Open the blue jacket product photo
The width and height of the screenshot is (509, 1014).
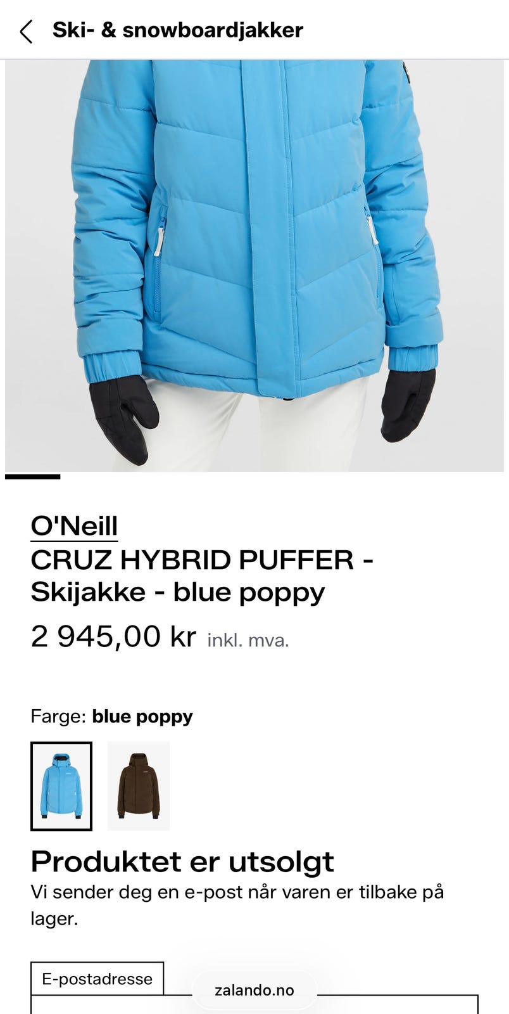coord(254,266)
